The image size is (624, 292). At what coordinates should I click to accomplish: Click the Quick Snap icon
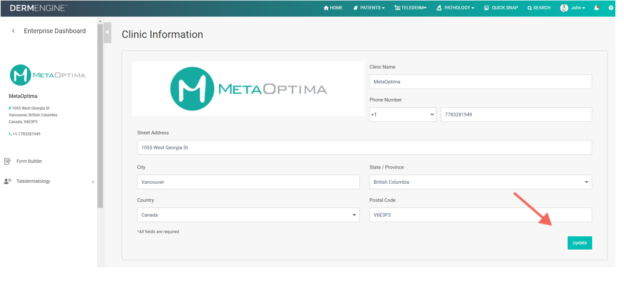click(487, 8)
